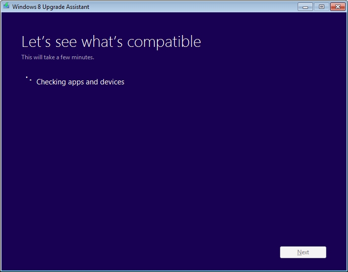This screenshot has width=348, height=272.
Task: Click the bottom-right window resize corner
Action: (x=347, y=271)
